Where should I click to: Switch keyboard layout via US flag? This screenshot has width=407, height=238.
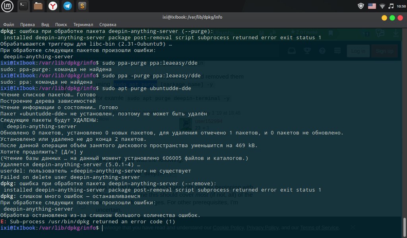pos(372,6)
